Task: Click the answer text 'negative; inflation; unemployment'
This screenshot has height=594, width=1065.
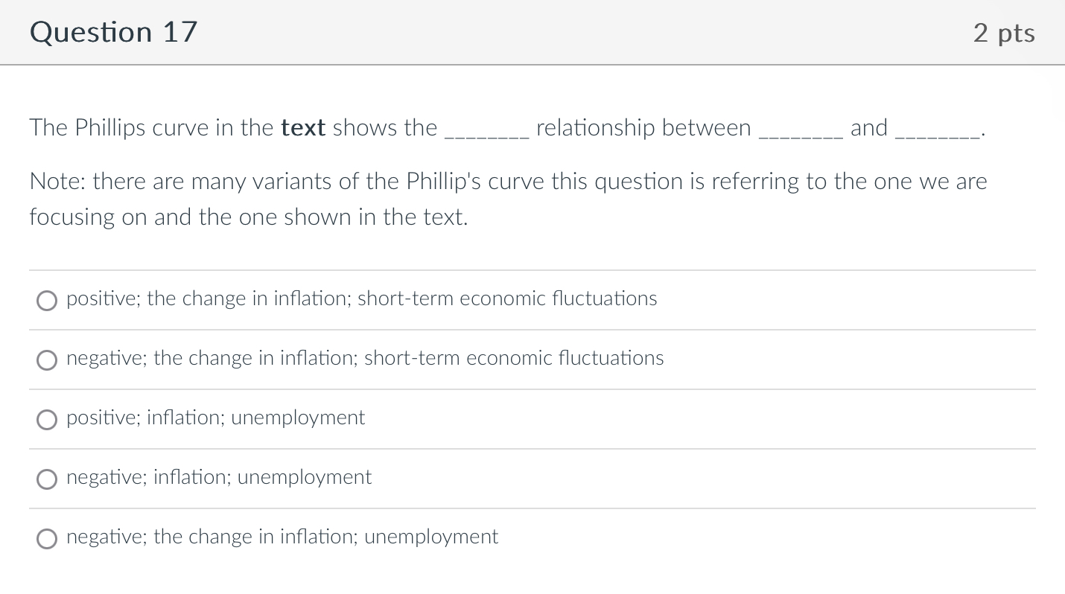Action: point(218,477)
